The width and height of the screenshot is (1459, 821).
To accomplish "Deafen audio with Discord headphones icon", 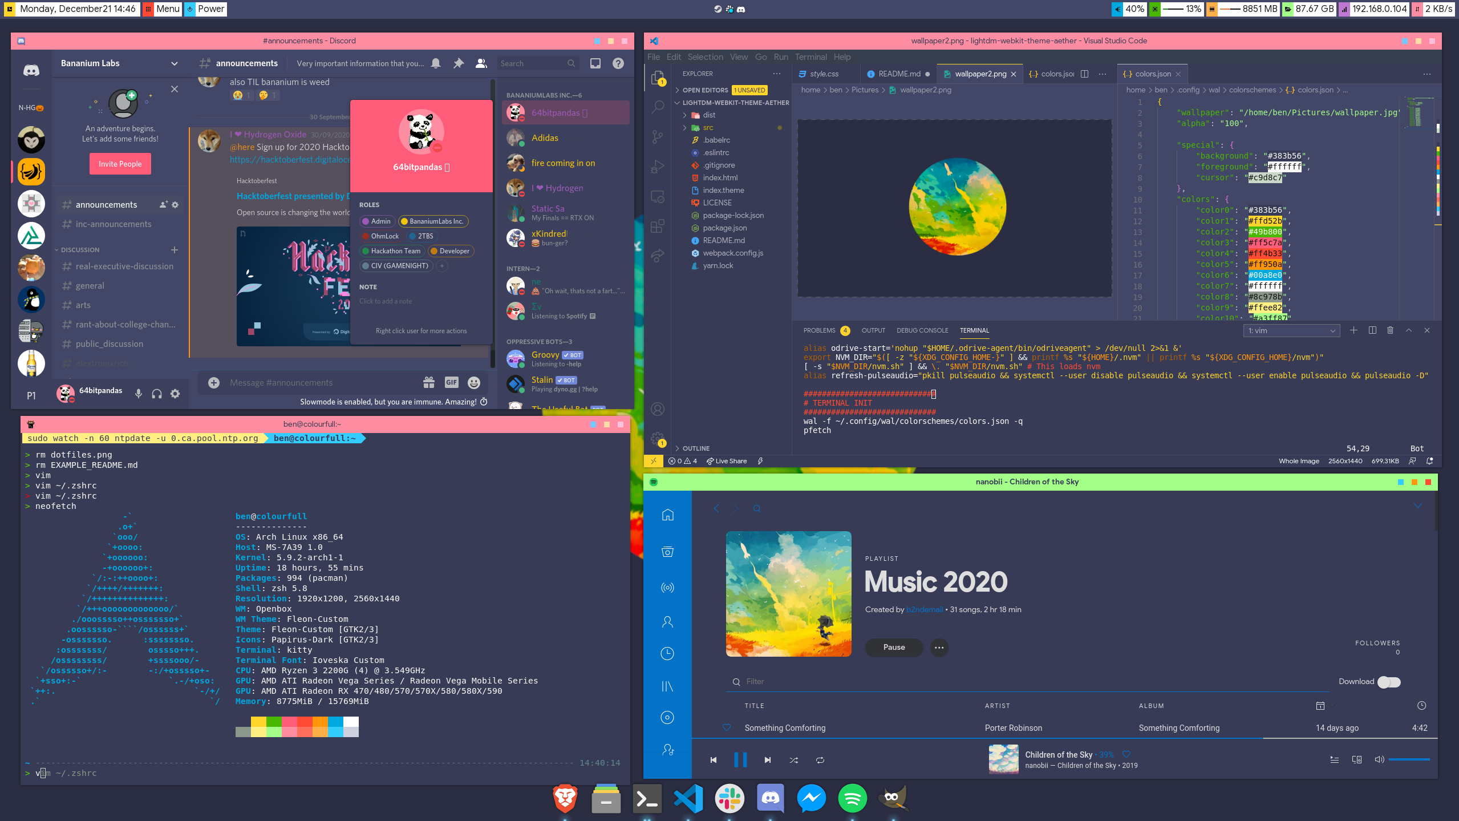I will tap(157, 394).
